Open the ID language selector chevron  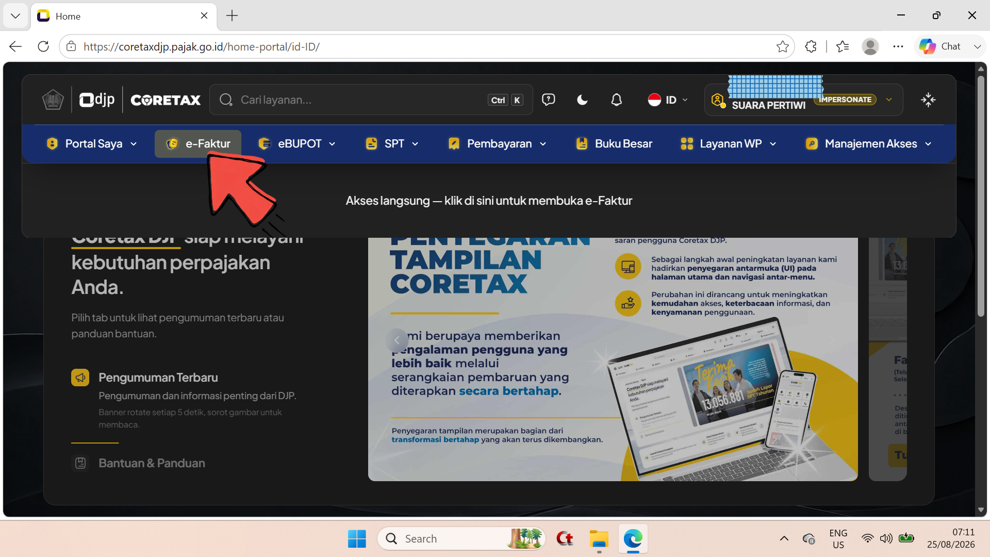click(685, 100)
